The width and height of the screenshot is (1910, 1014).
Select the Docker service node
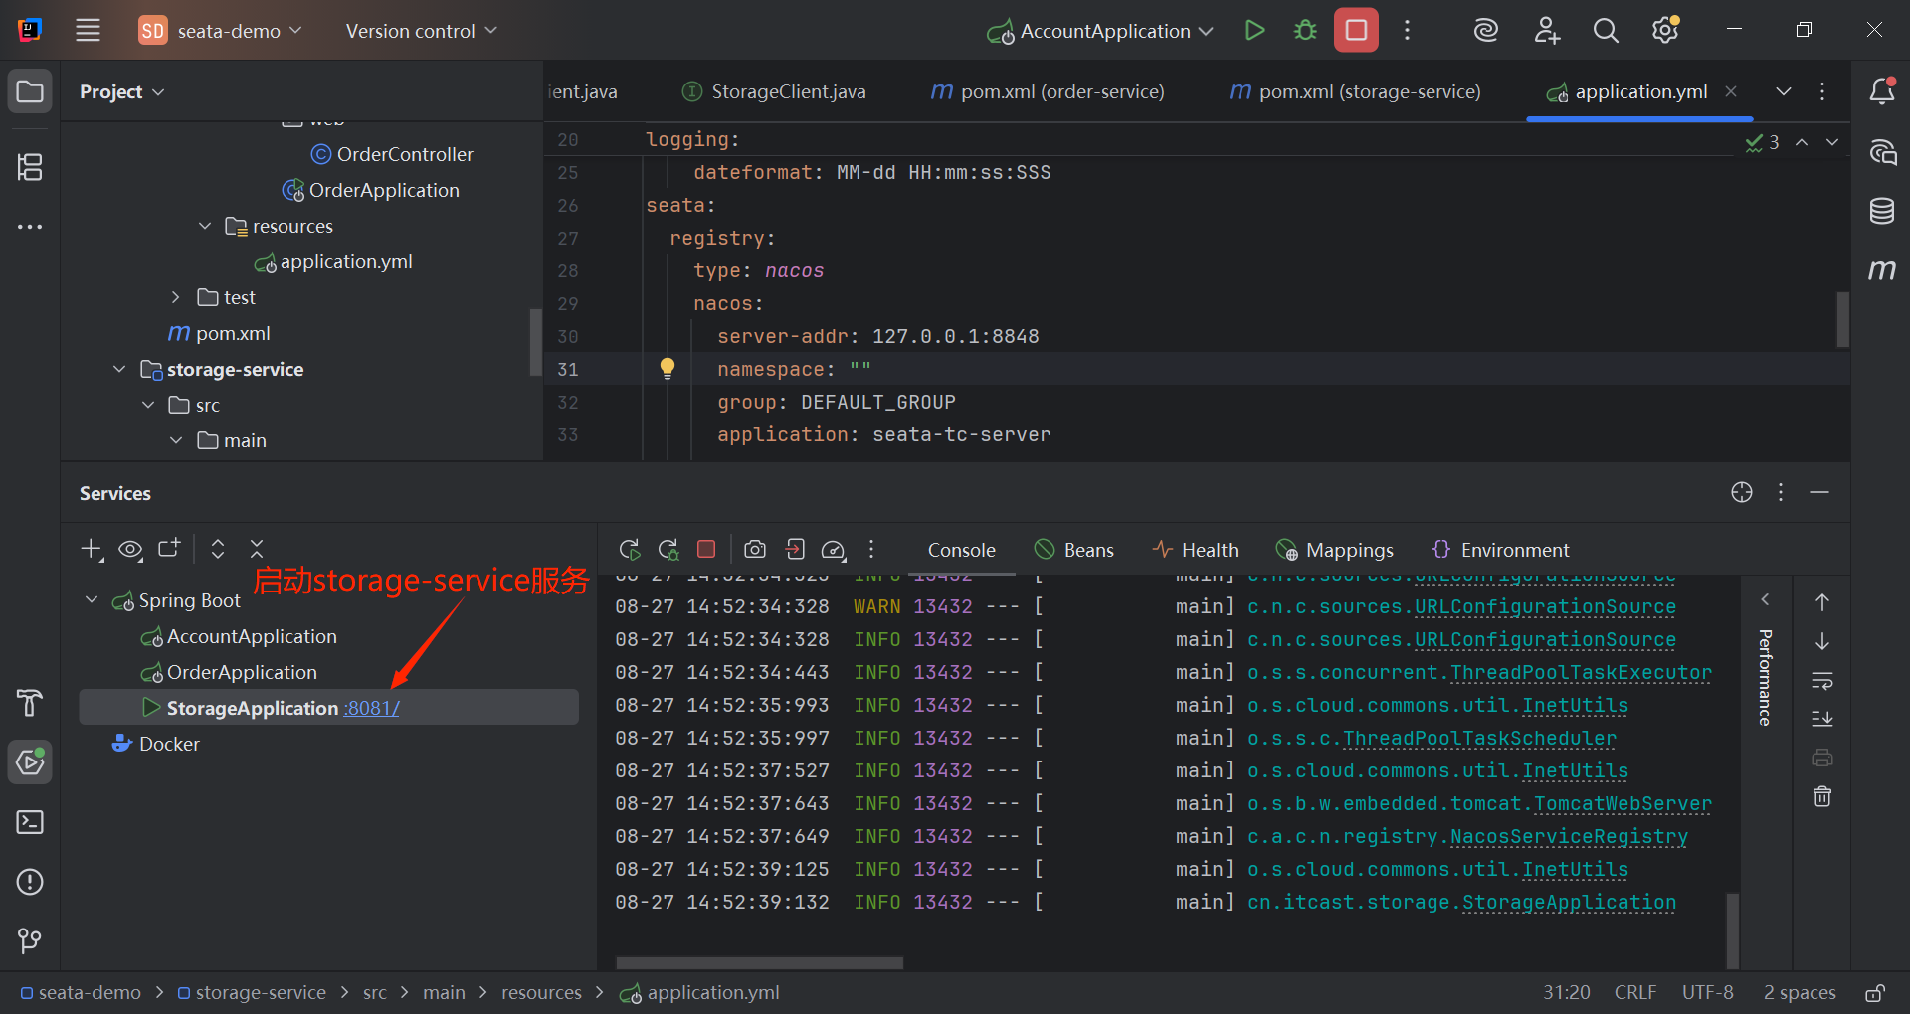(x=169, y=744)
